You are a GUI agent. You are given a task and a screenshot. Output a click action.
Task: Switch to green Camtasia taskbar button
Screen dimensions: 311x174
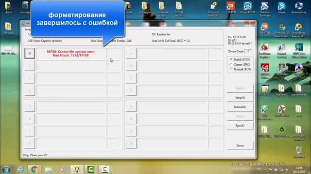tap(91, 170)
